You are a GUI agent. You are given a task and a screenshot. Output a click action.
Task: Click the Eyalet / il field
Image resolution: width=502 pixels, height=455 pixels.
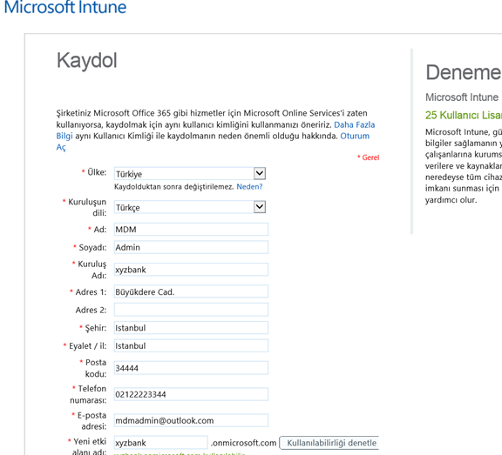pos(191,345)
